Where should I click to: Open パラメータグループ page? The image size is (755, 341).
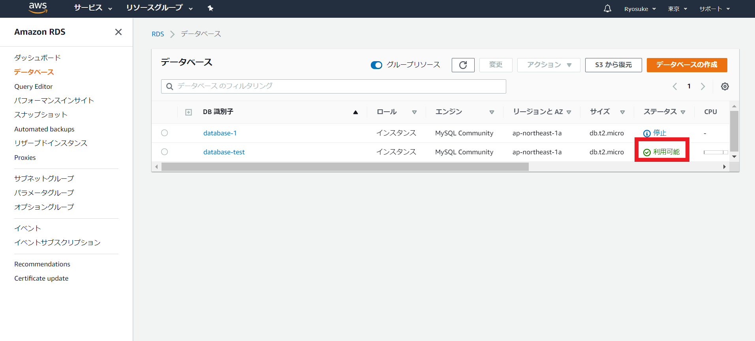click(x=44, y=193)
